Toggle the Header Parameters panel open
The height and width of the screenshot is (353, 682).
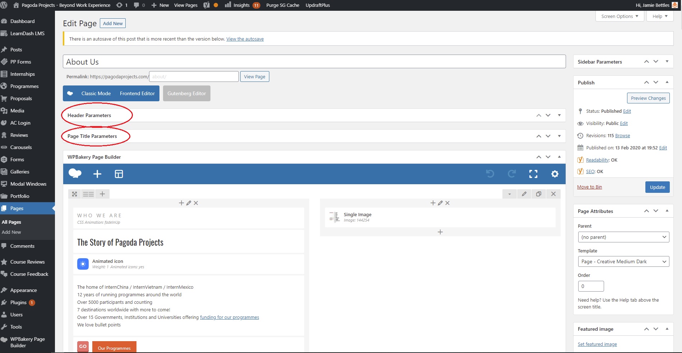(559, 115)
